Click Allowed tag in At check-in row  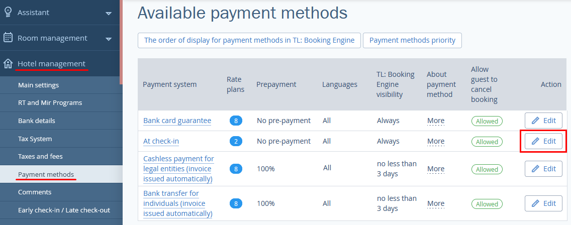487,142
